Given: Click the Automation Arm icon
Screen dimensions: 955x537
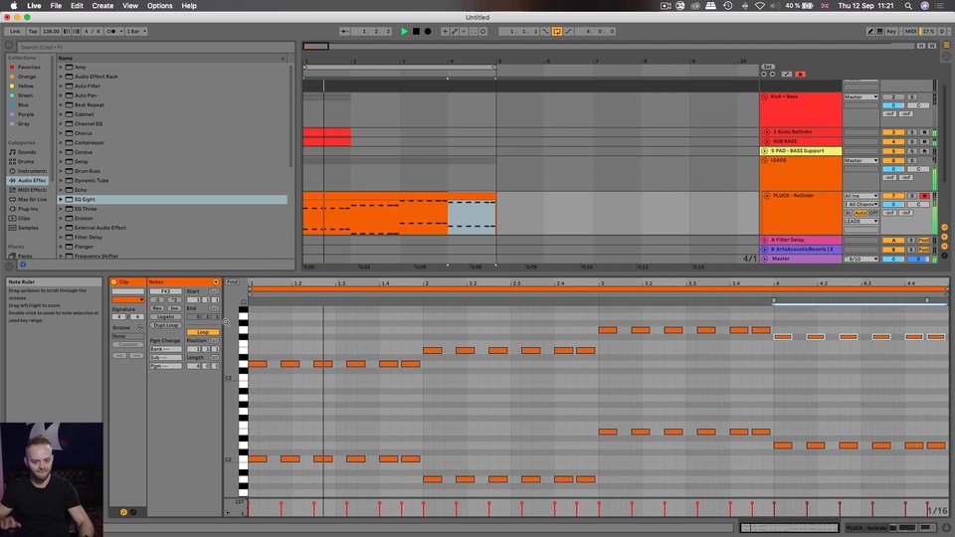Looking at the screenshot, I should (455, 31).
